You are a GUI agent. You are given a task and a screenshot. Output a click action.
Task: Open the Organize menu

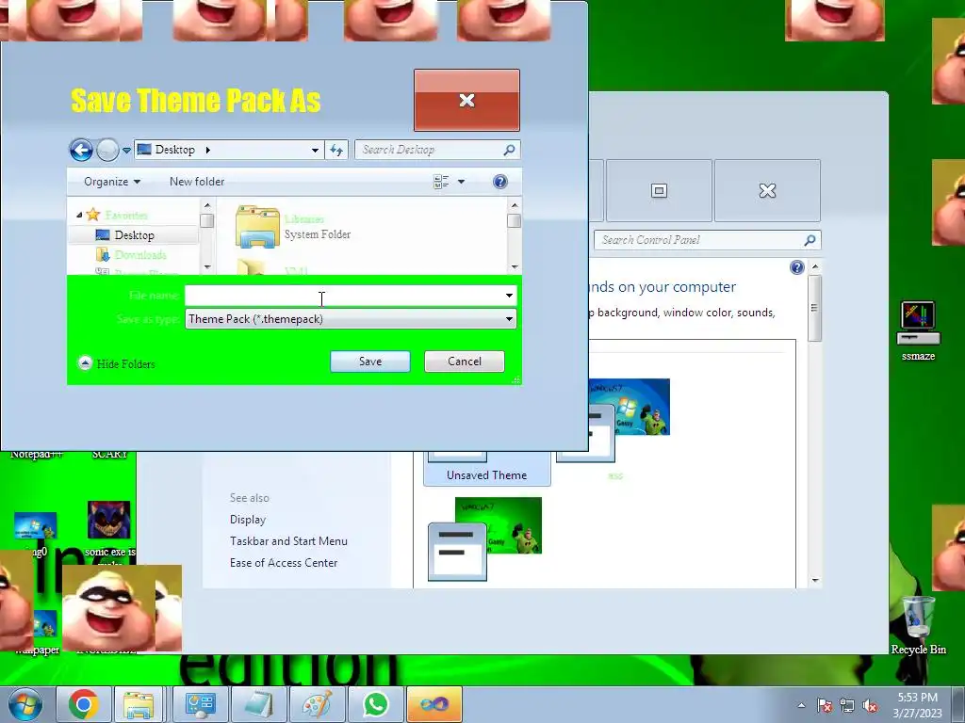point(112,182)
